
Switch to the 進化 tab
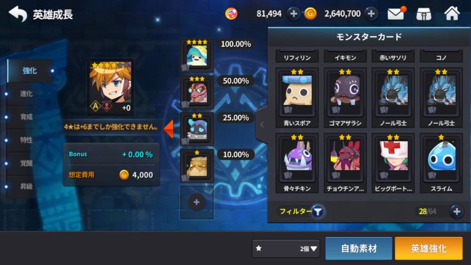[26, 94]
